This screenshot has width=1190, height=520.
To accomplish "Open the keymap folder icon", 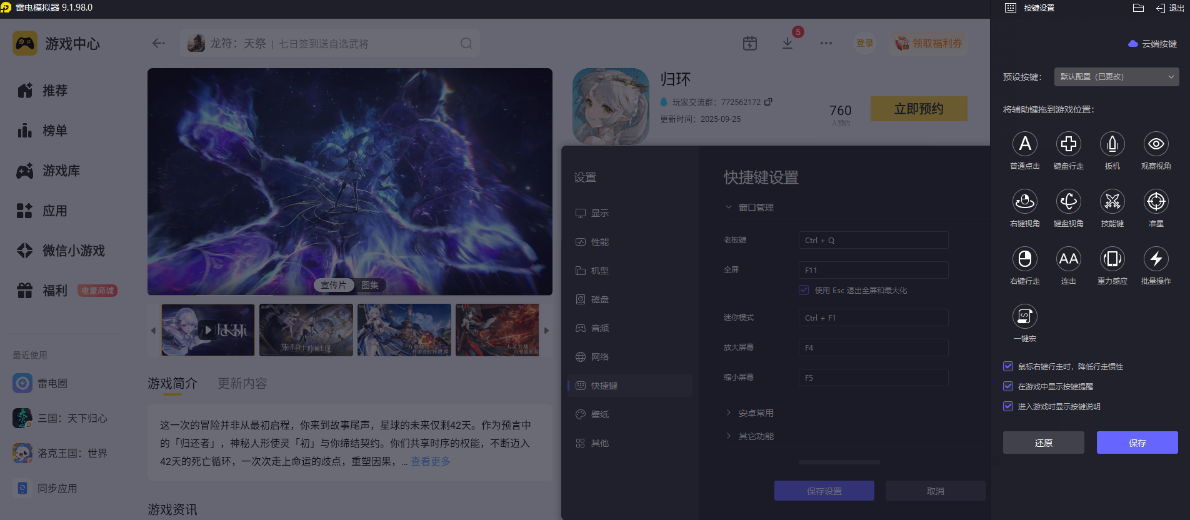I will (1138, 8).
